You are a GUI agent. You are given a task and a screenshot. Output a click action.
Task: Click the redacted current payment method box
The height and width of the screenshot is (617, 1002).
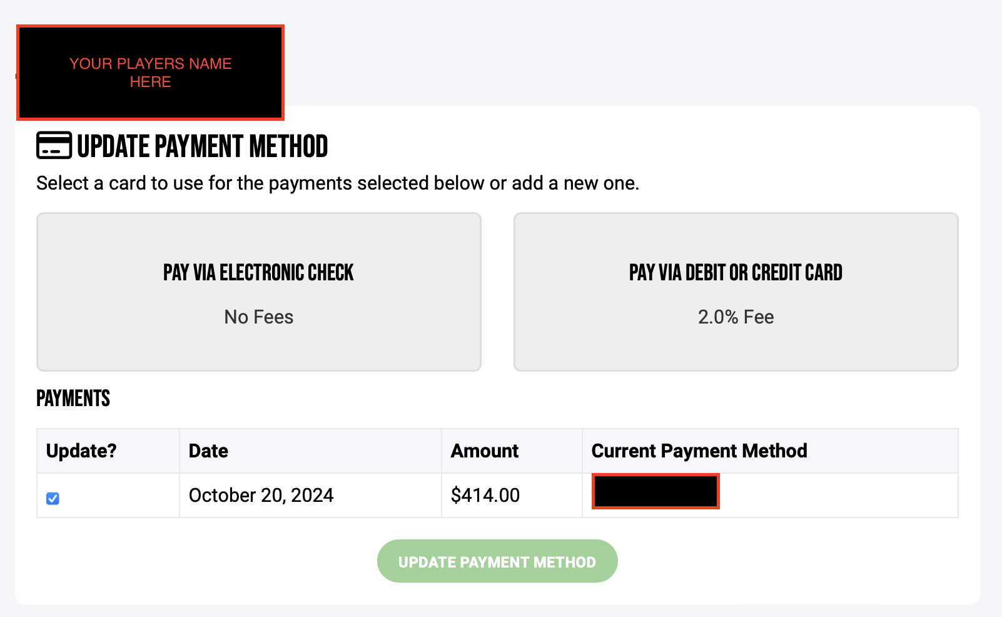[x=655, y=491]
